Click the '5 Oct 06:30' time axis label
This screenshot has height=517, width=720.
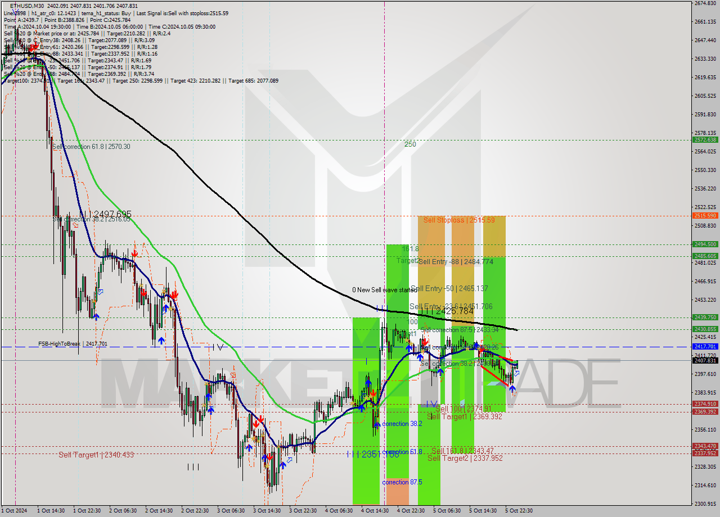(447, 511)
